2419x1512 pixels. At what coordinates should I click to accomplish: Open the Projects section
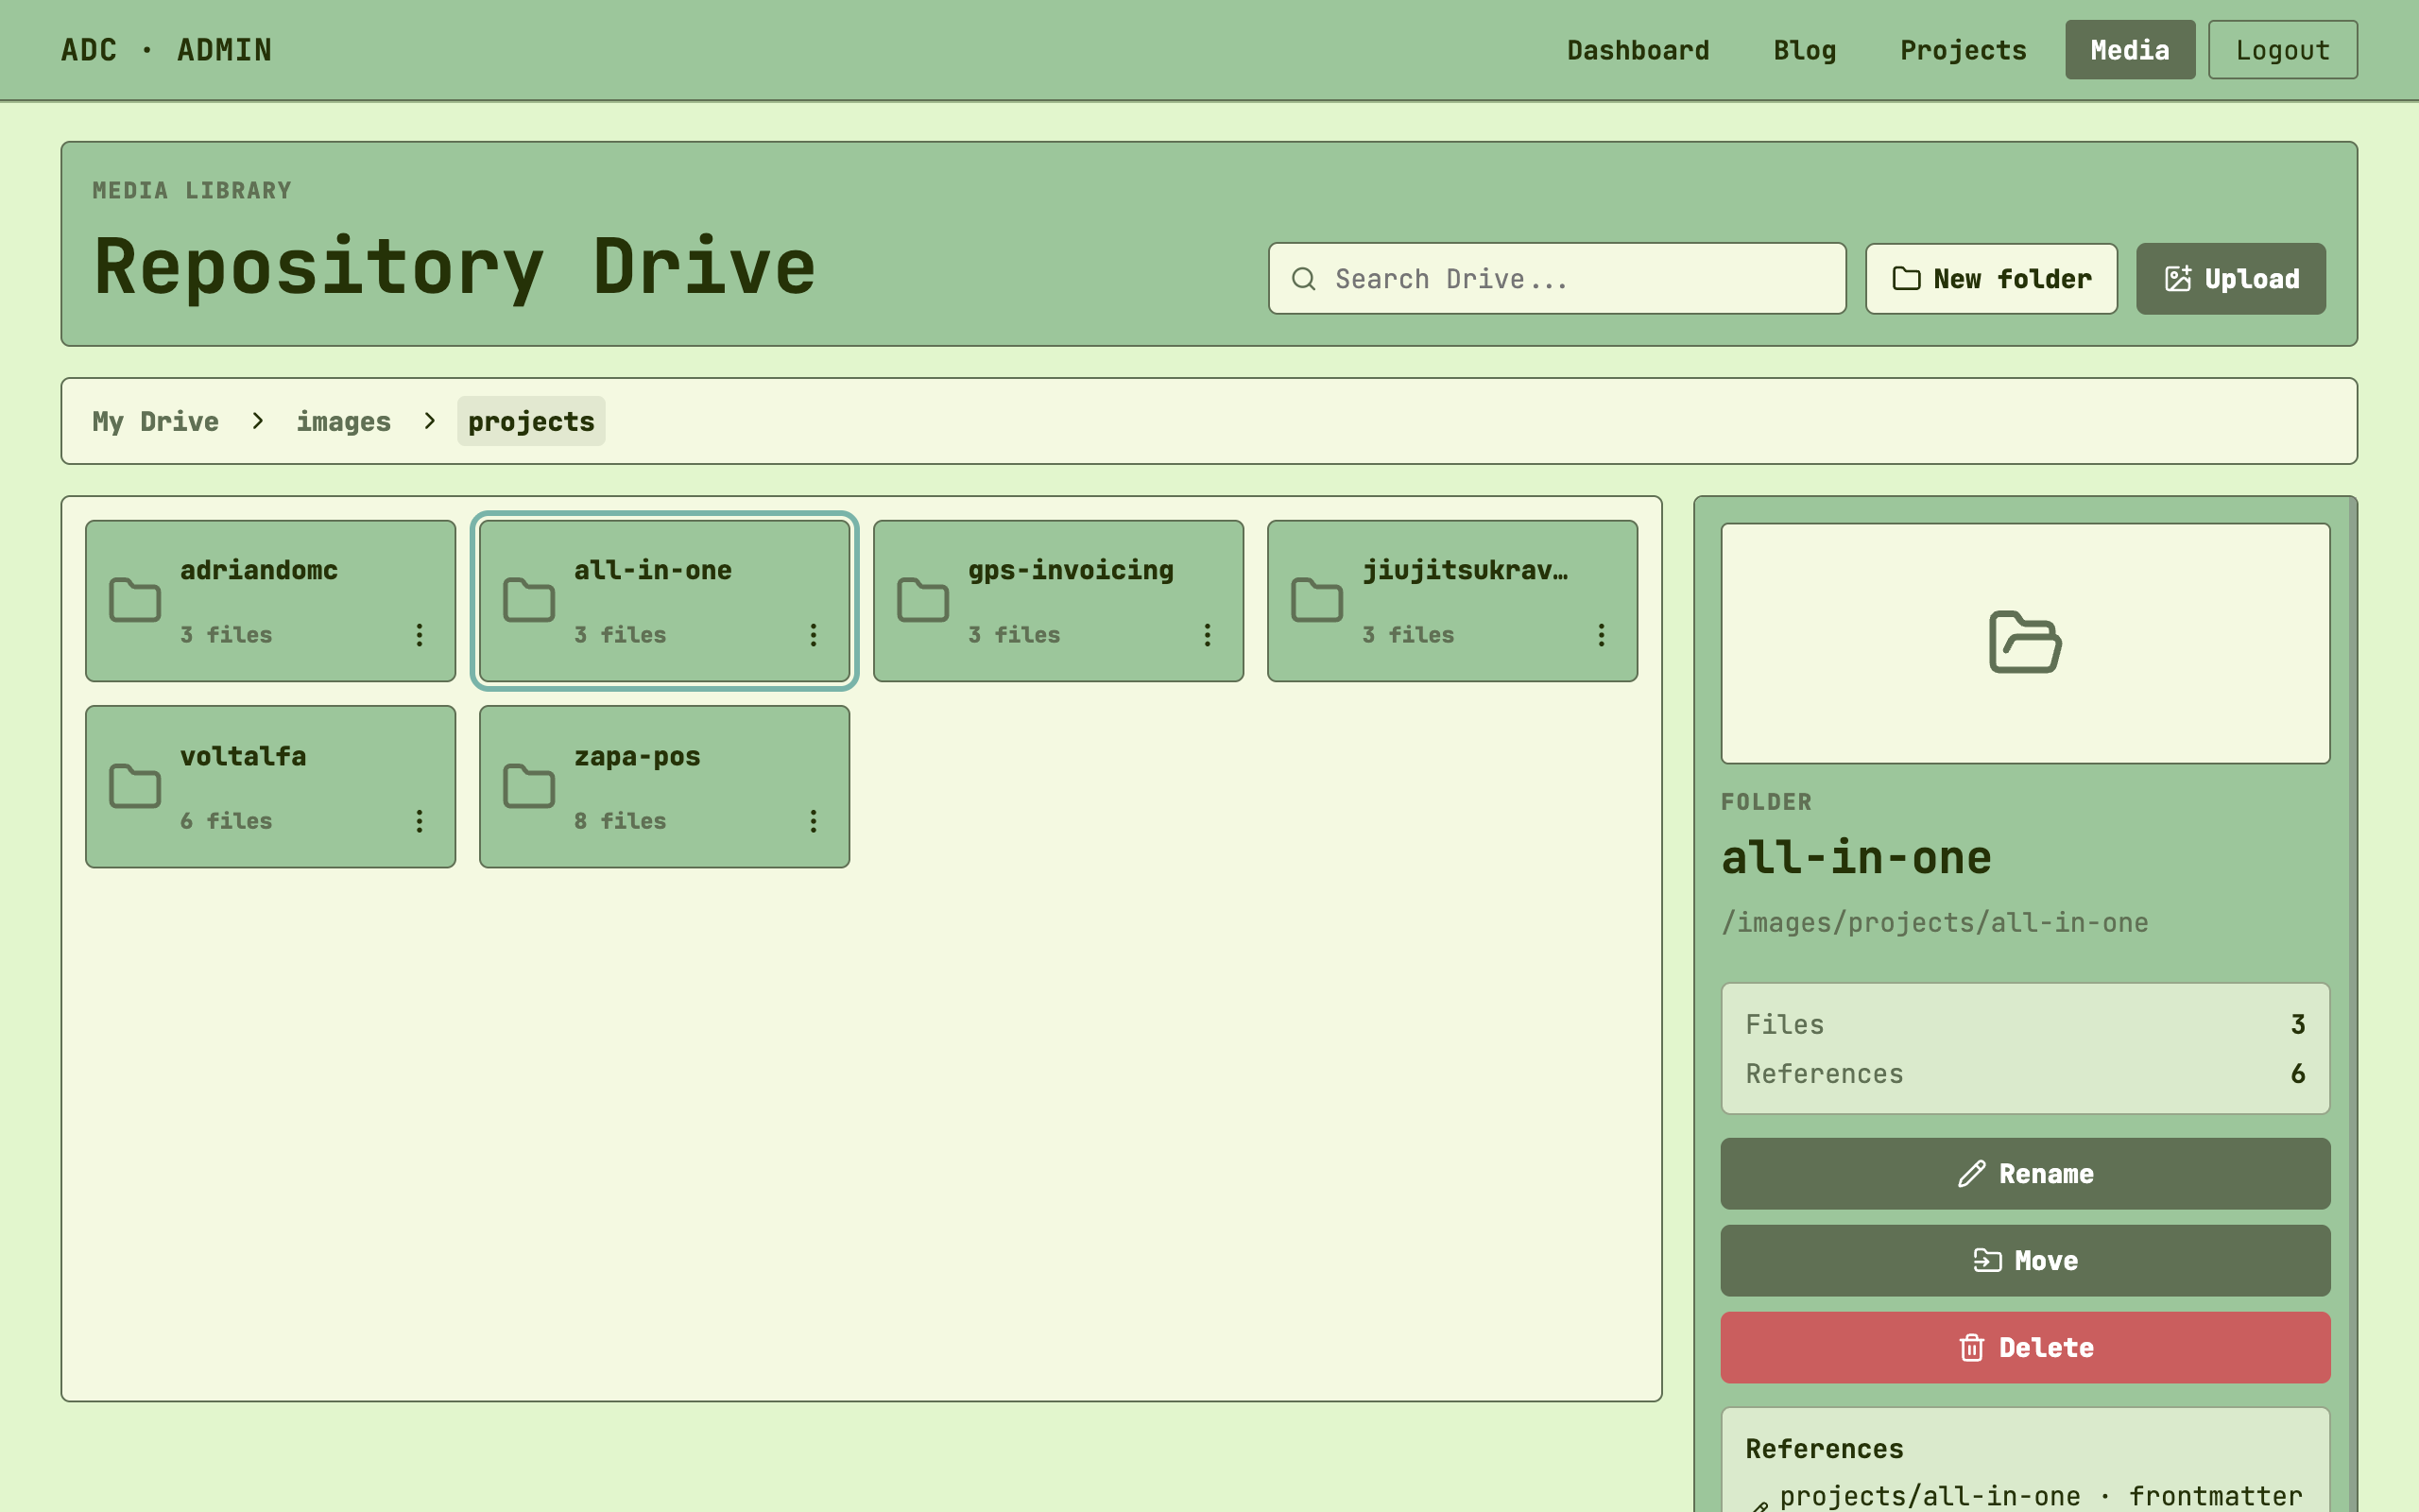[1964, 50]
